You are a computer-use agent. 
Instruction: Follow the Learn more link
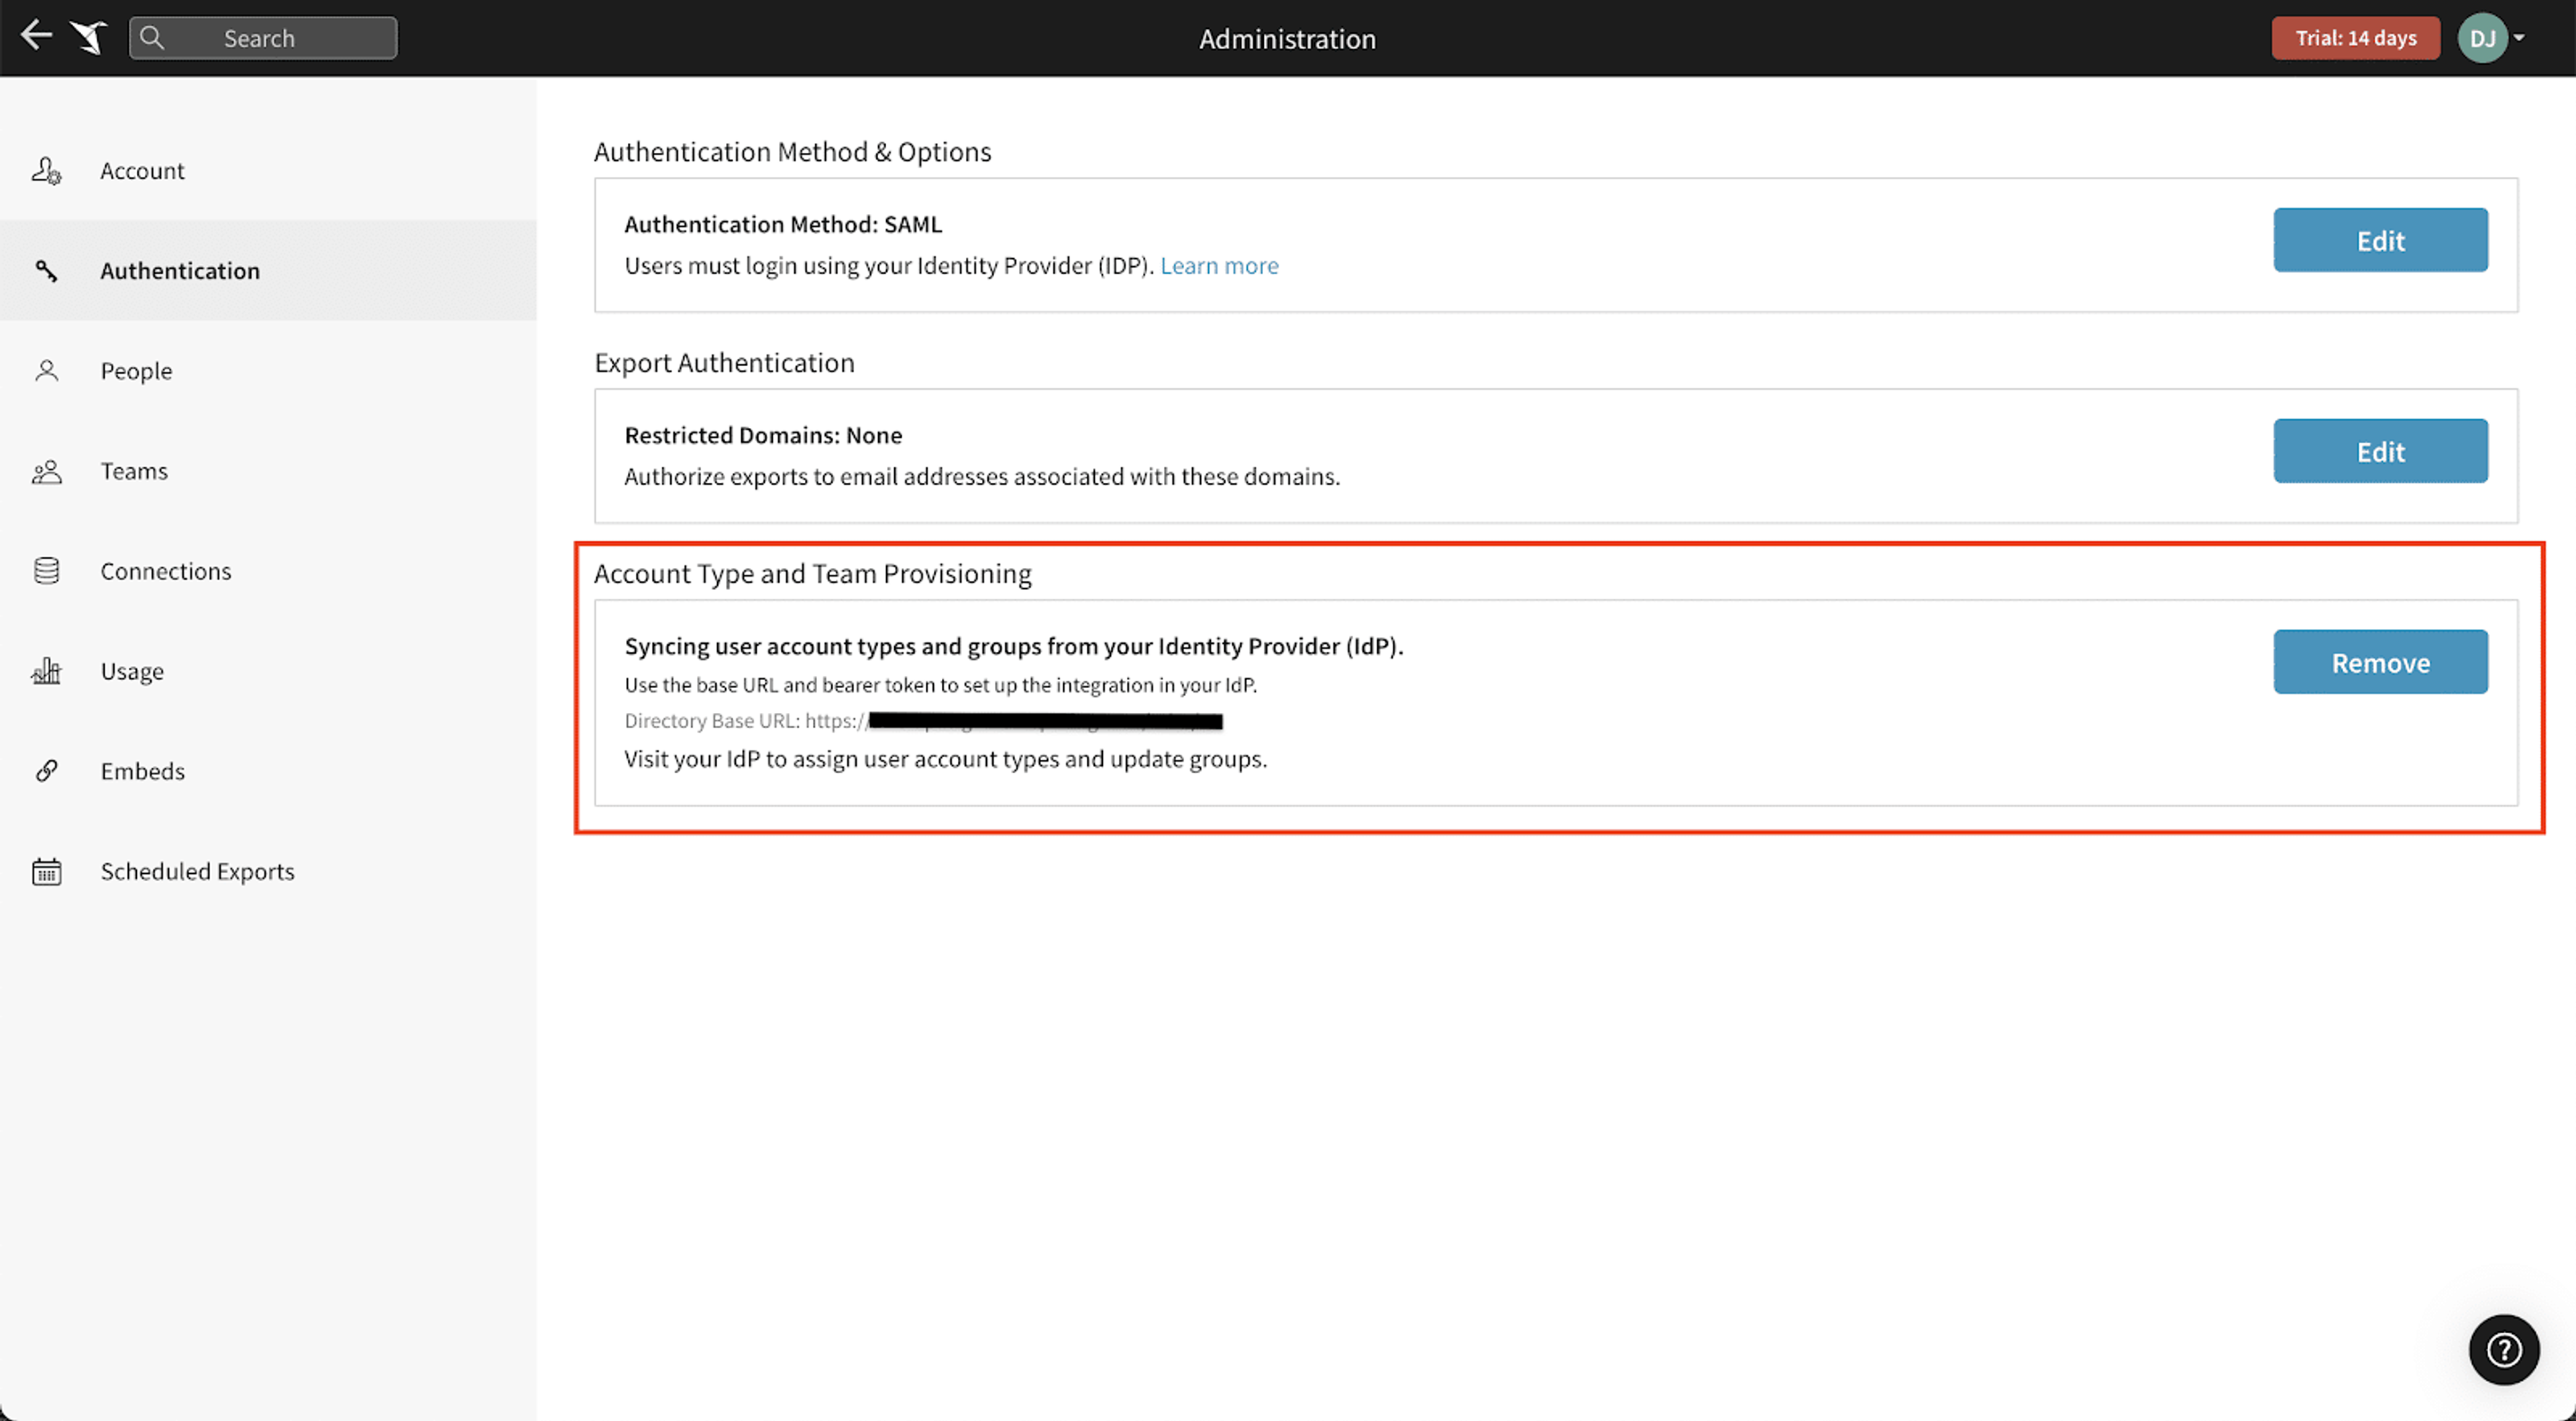pyautogui.click(x=1219, y=266)
